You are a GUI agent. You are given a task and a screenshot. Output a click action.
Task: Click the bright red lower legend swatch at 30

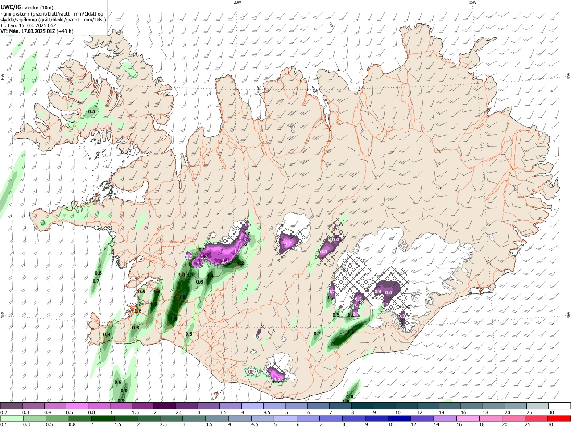click(x=559, y=418)
